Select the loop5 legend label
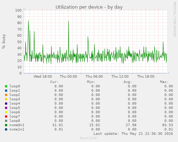The image size is (178, 142). (x=15, y=108)
